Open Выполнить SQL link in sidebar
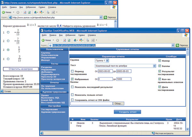Screen dimensions: 192x137 [x=50, y=98]
